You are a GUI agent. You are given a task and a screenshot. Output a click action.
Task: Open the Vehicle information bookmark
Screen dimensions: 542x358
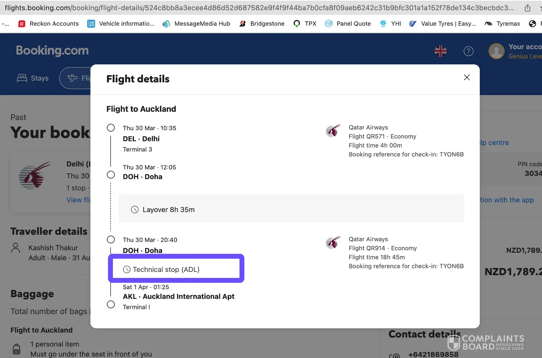coord(121,24)
